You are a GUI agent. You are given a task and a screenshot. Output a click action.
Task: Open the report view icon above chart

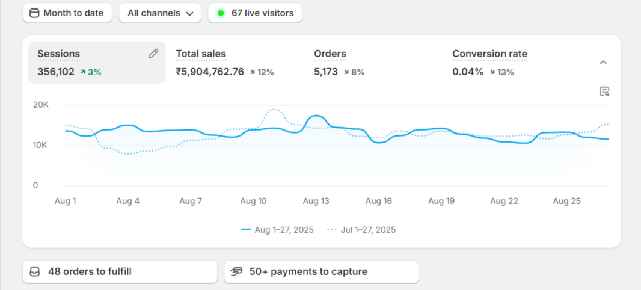pos(604,91)
